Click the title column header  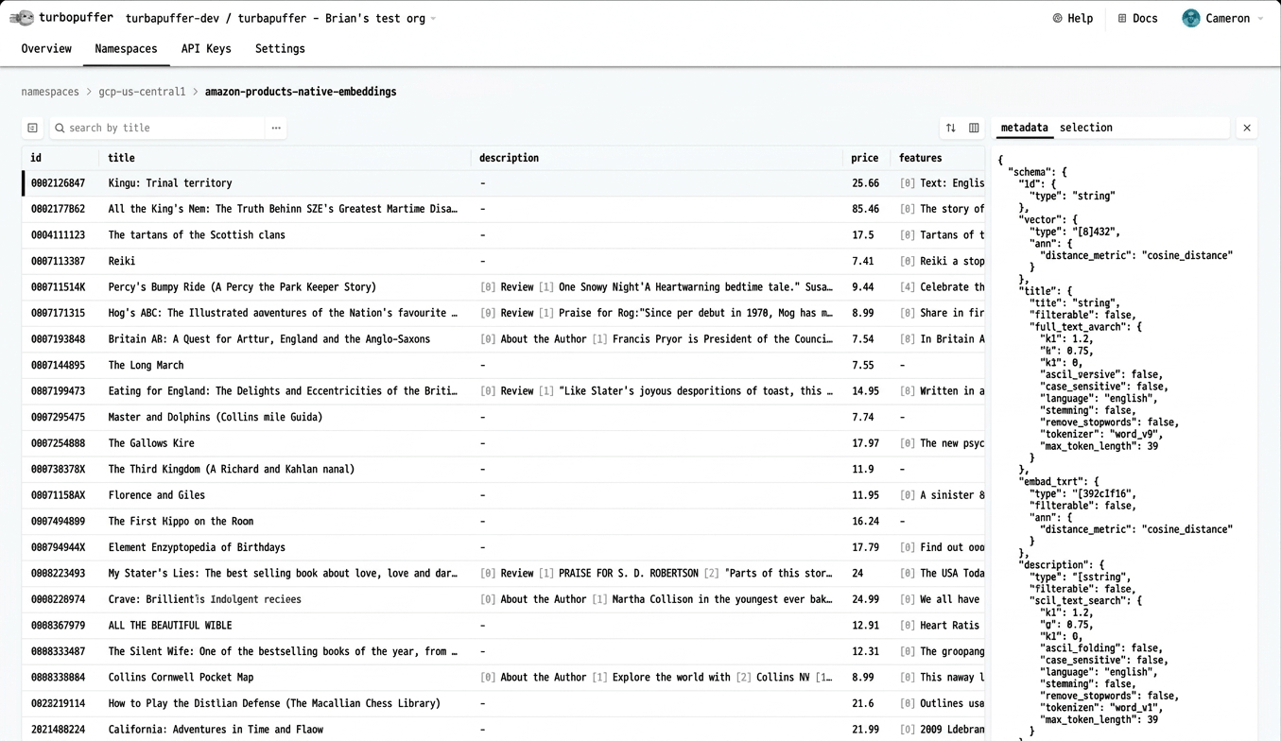tap(121, 158)
